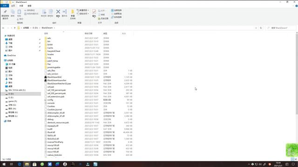The image size is (298, 167).
Task: Select the bin64 folder
Action: click(50, 45)
